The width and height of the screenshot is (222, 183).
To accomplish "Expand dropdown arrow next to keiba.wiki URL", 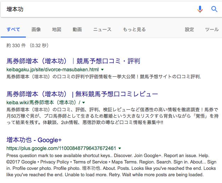I will click(x=84, y=102).
